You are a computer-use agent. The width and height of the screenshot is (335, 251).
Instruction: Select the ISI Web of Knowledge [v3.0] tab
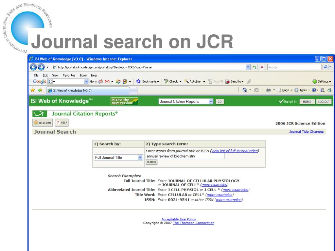[88, 91]
